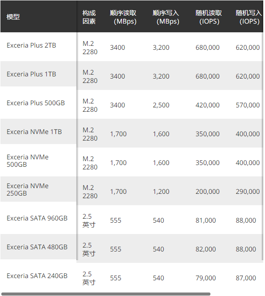This screenshot has width=265, height=296.
Task: Click the 2,500 sequential write value
Action: click(161, 105)
